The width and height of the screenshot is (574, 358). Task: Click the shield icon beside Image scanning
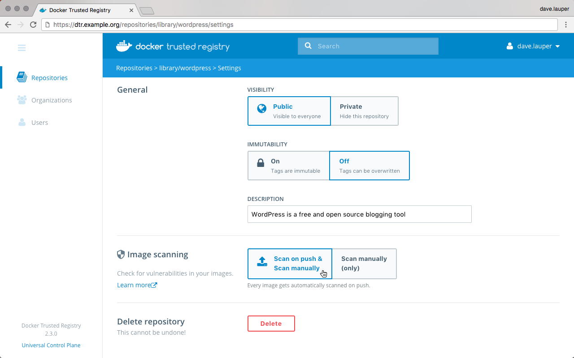[121, 255]
